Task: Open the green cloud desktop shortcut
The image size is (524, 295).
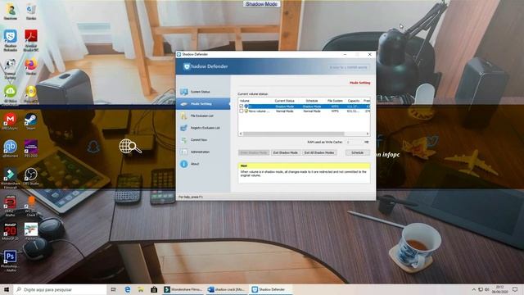Action: pos(11,94)
